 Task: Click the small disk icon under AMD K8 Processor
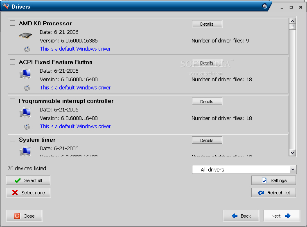27,49
